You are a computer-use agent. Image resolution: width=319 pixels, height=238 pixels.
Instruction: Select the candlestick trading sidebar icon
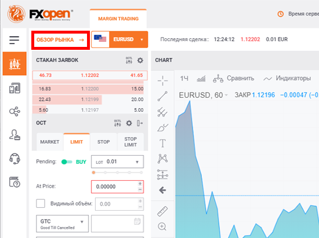[14, 64]
